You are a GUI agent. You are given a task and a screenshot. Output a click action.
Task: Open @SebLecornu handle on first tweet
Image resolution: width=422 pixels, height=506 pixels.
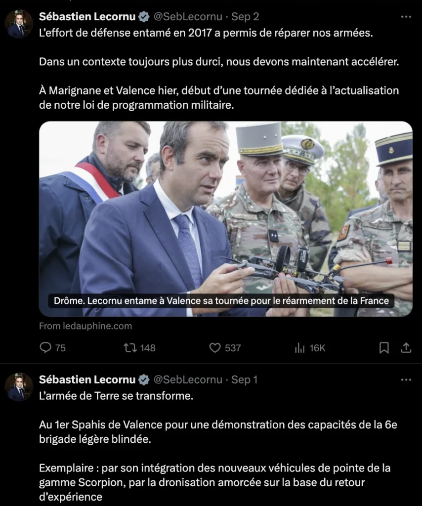pos(188,17)
